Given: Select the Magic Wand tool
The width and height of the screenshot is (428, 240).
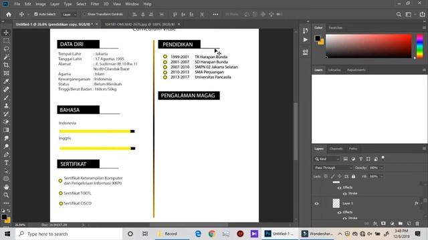Looking at the screenshot, I should click(x=6, y=57).
